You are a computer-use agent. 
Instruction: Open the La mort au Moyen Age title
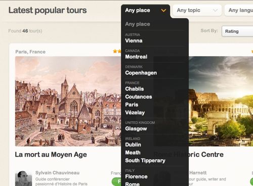(x=51, y=155)
